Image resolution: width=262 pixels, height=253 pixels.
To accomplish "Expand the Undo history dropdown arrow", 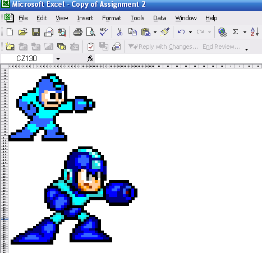I will (x=190, y=32).
